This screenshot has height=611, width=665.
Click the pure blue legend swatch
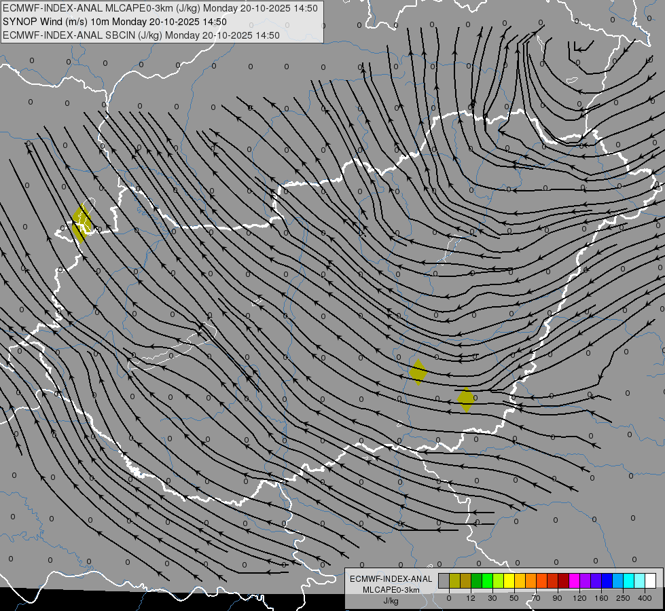pyautogui.click(x=607, y=580)
